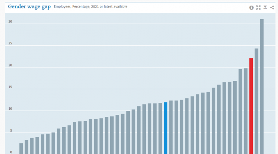Click the chart subtitle text
This screenshot has width=278, height=154.
point(91,6)
